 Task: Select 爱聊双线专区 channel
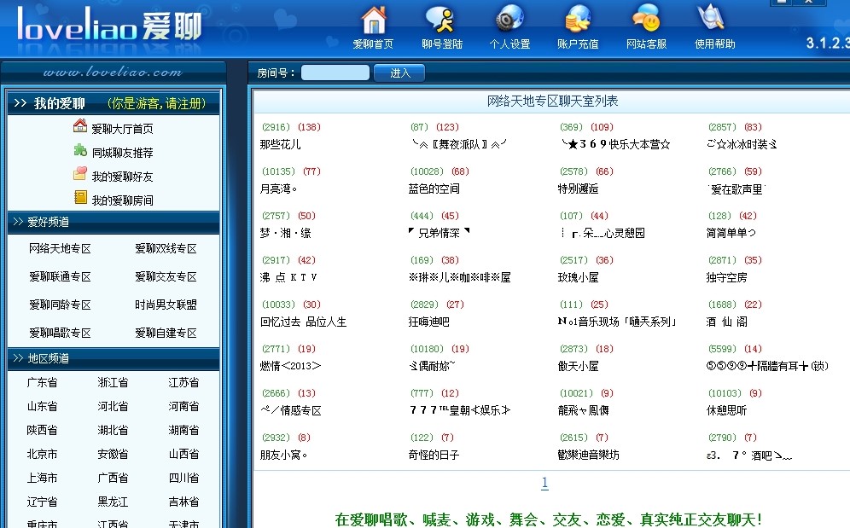point(166,249)
